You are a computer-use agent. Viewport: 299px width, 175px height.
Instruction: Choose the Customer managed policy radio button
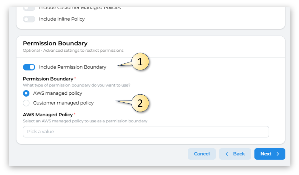[26, 103]
